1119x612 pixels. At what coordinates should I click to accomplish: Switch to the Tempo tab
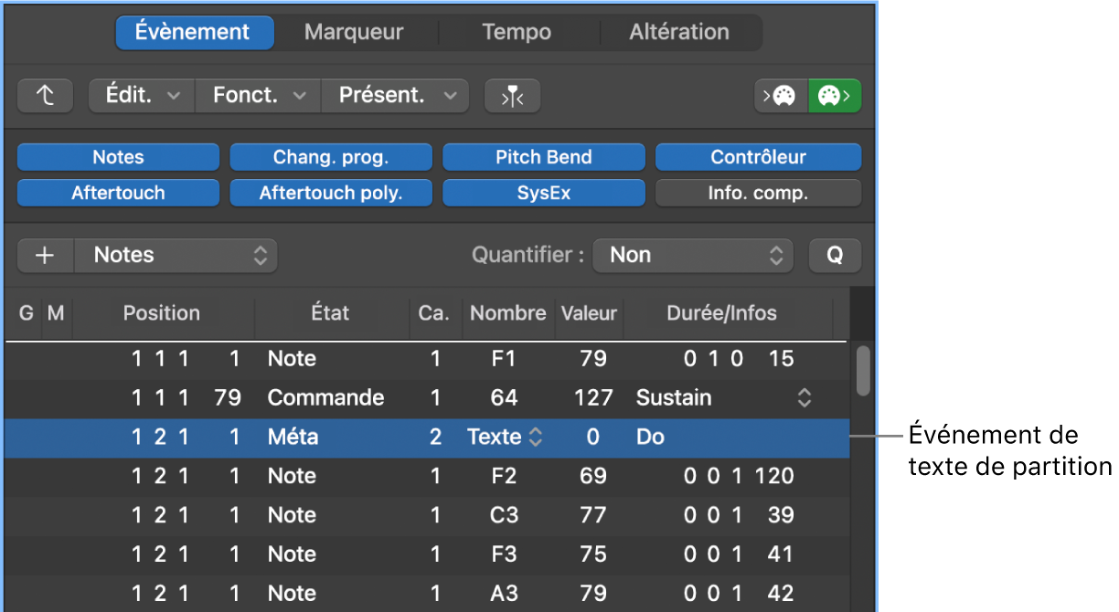517,31
